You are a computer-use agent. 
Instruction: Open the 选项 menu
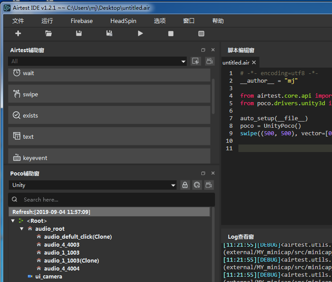pyautogui.click(x=160, y=21)
